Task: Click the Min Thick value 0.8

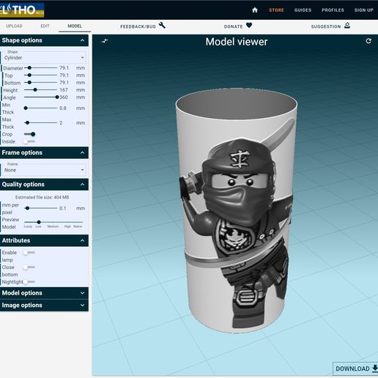Action: point(63,108)
